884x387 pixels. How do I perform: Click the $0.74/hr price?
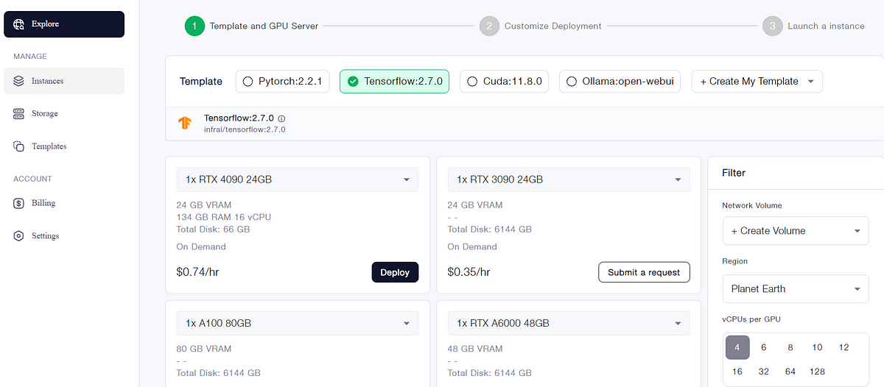[x=197, y=272]
